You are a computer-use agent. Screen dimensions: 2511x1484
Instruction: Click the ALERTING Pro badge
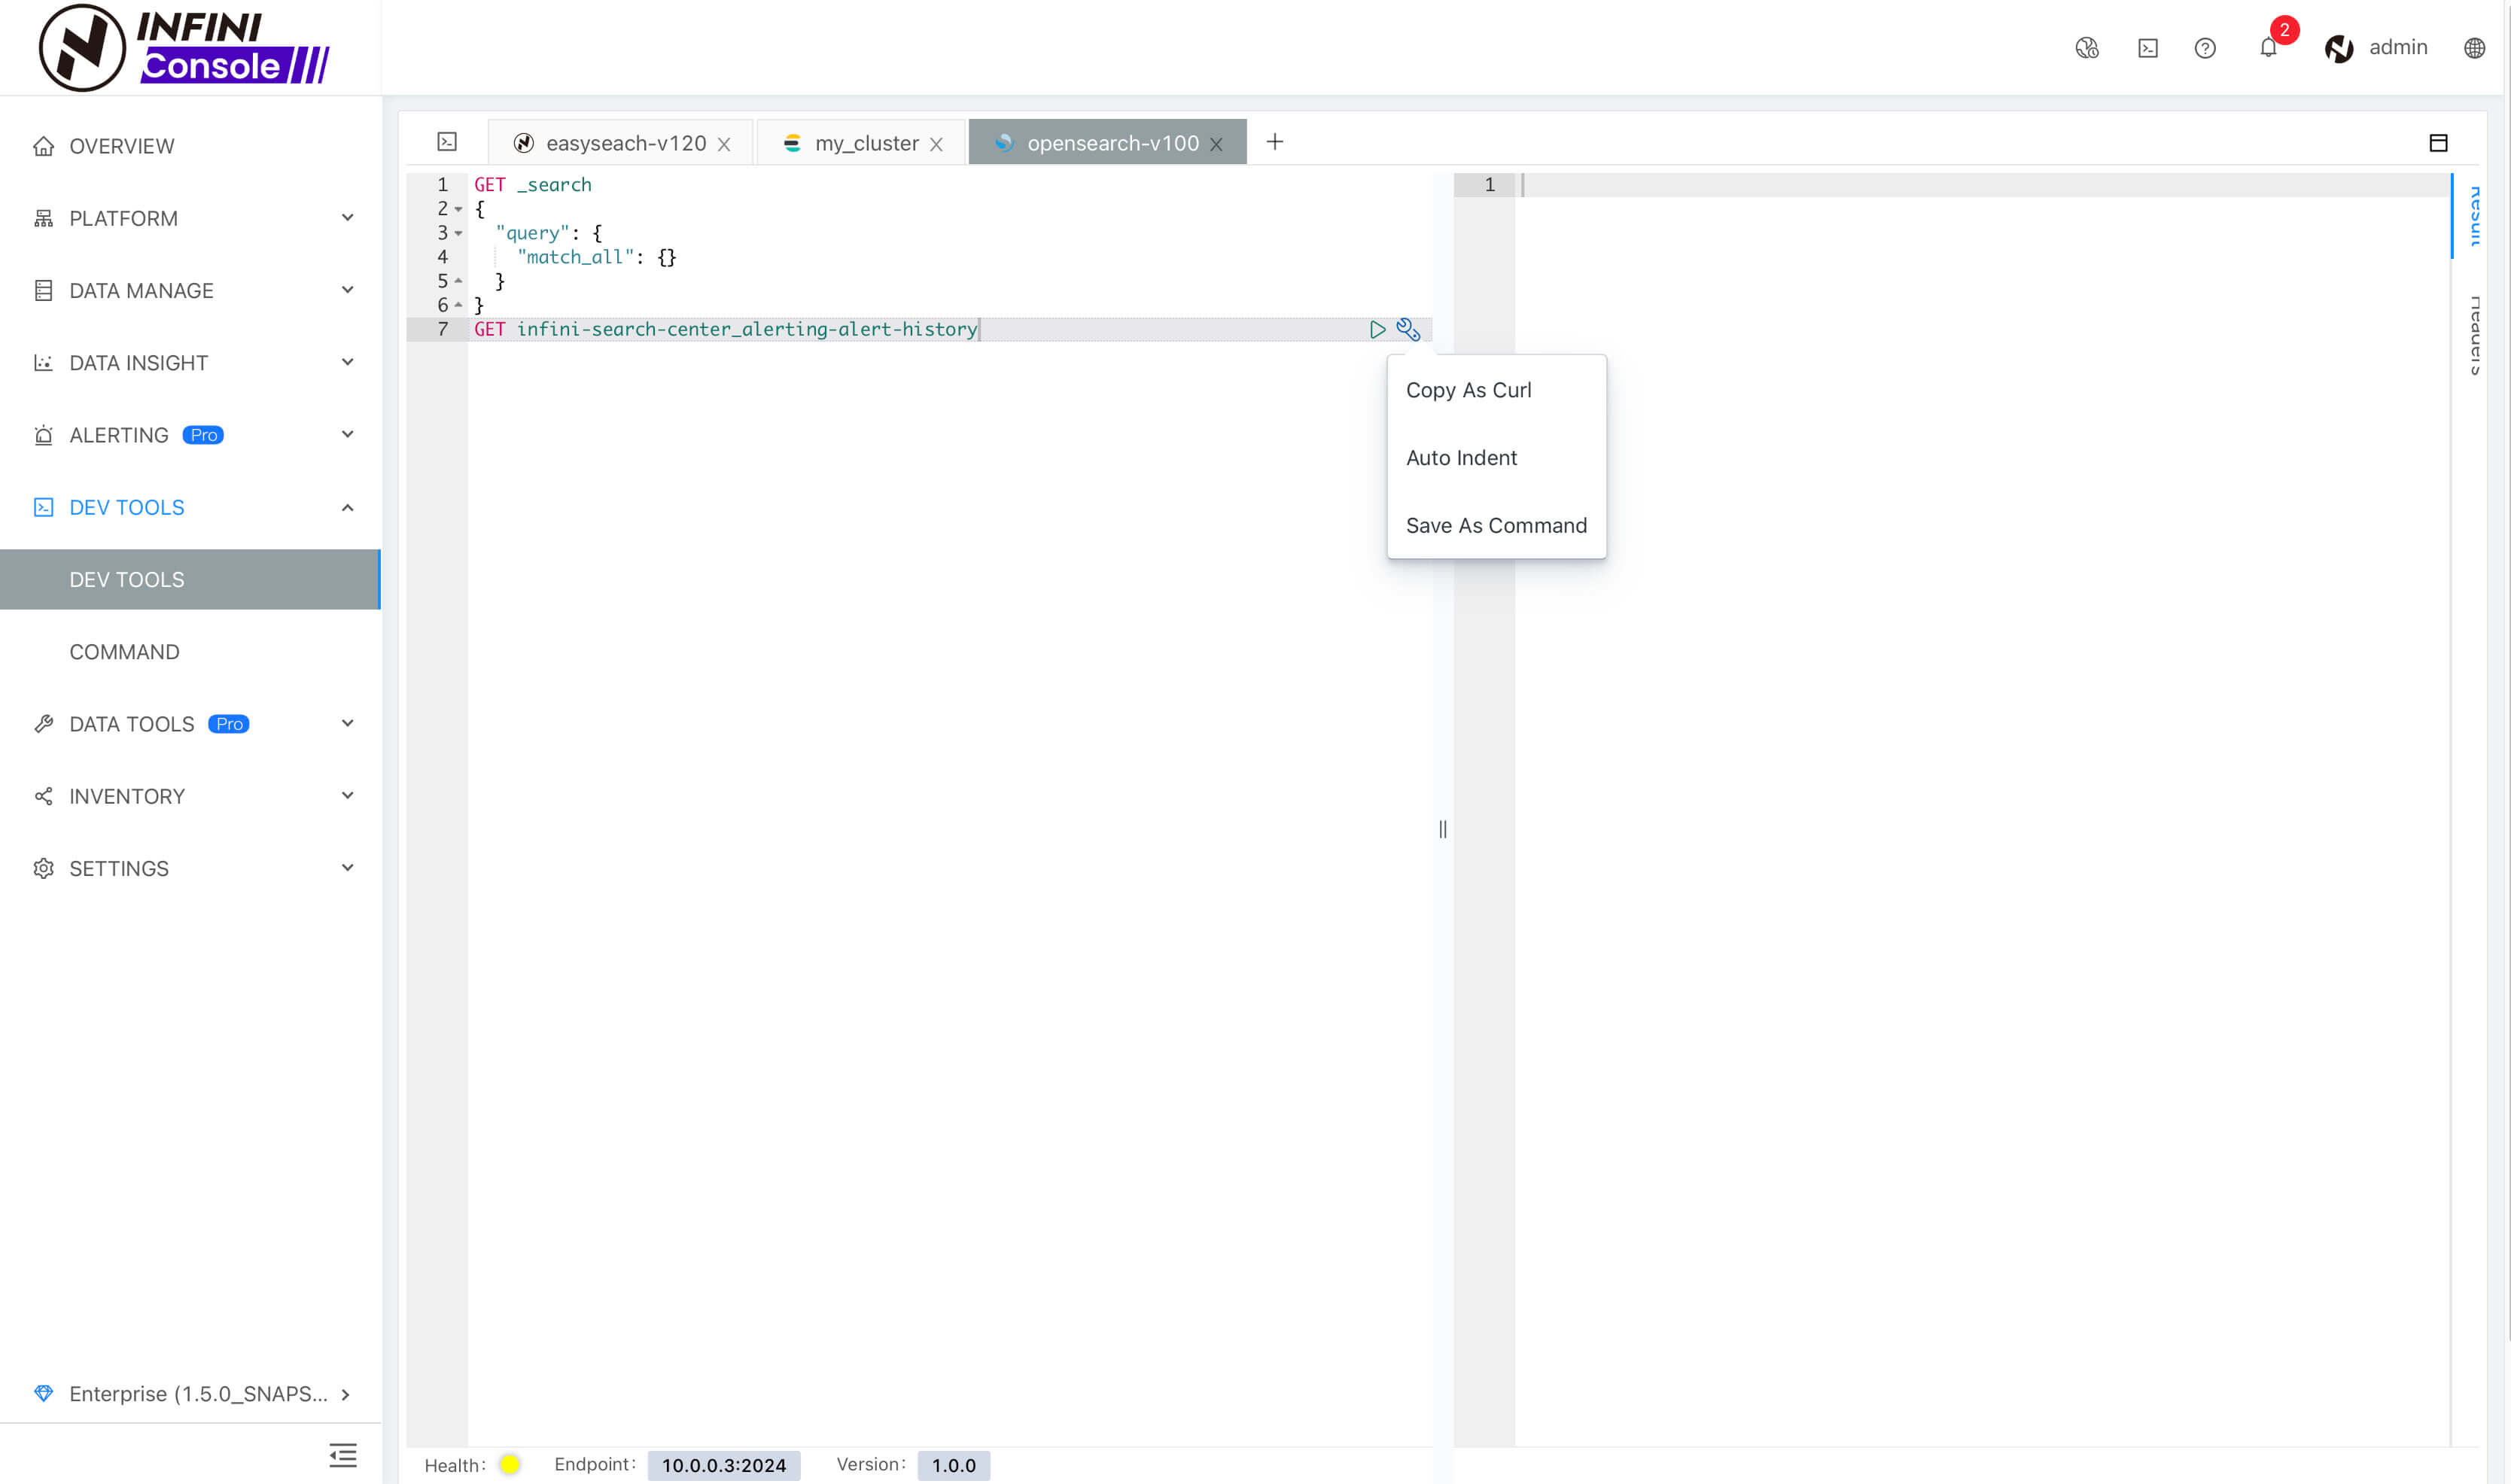pos(203,435)
